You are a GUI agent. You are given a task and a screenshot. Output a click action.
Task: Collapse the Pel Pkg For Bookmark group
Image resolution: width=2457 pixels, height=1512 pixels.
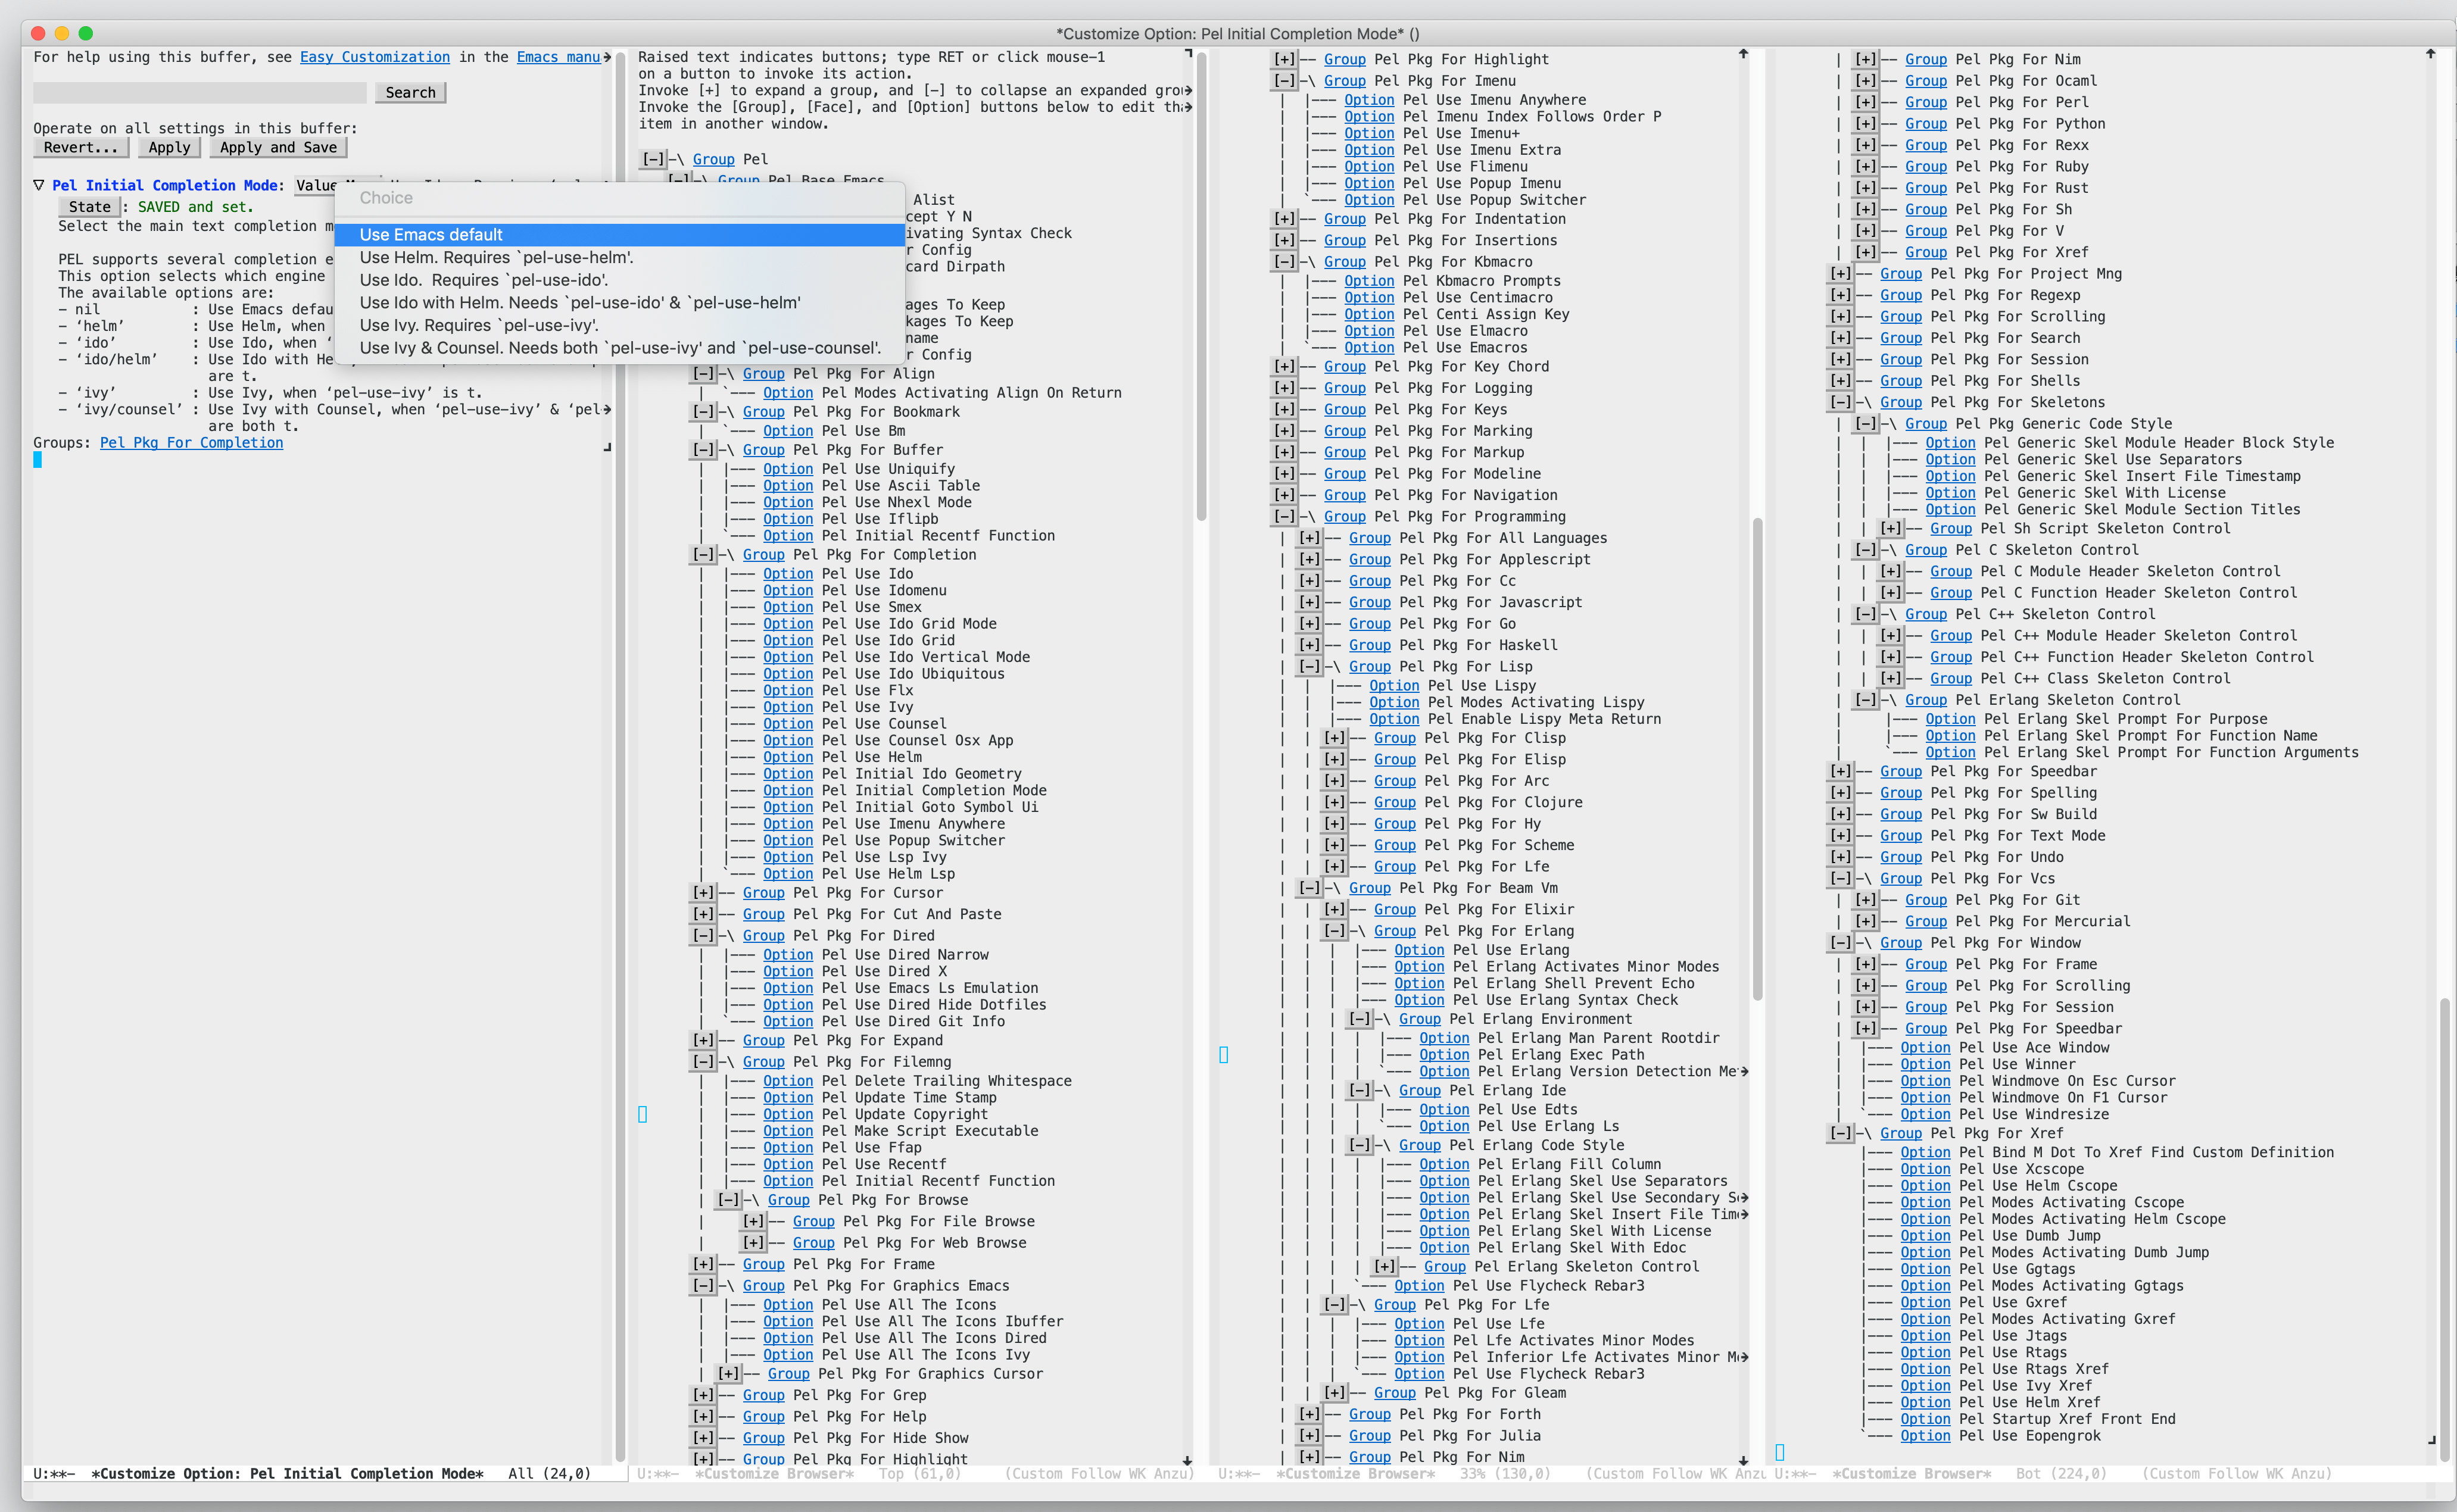click(x=704, y=412)
